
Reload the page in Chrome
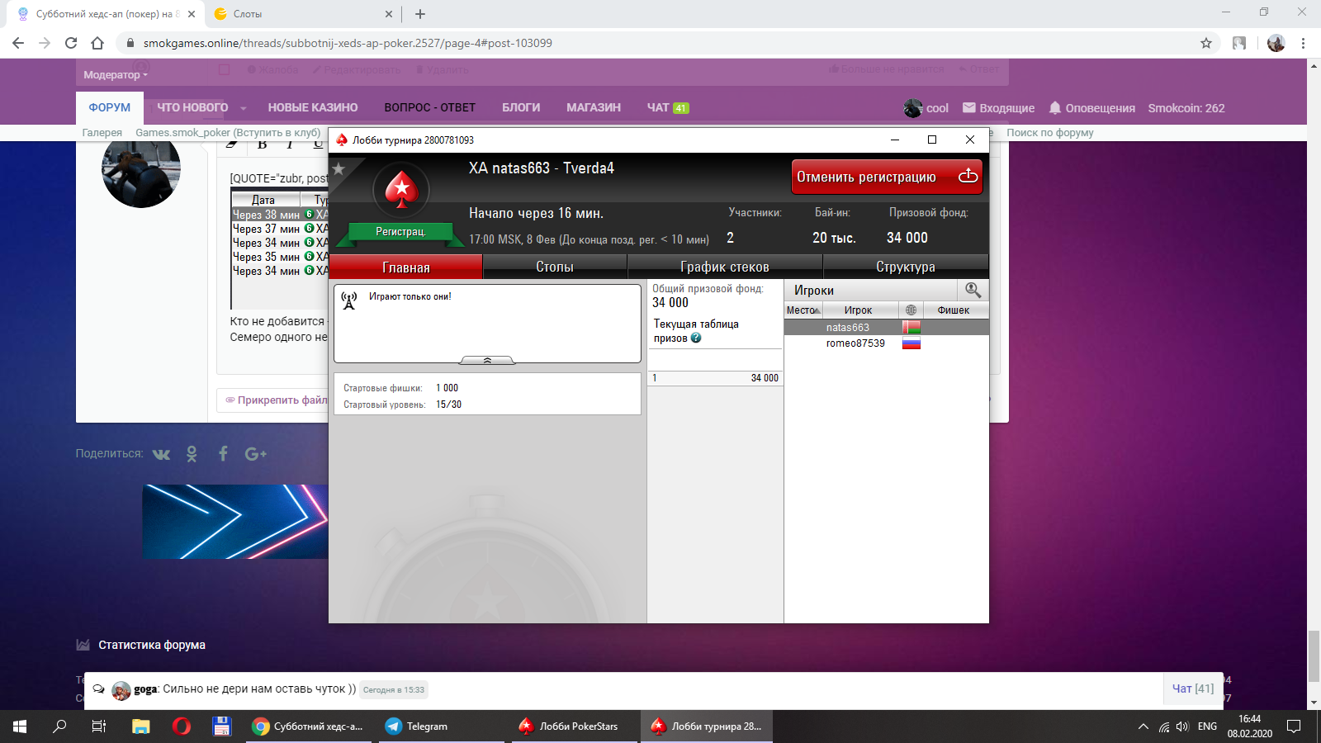click(x=71, y=43)
